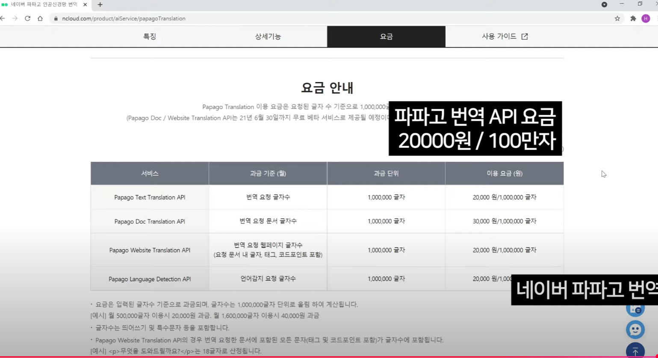This screenshot has height=358, width=658.
Task: Select the 네이버 파파고 번역 caption overlay
Action: [x=584, y=290]
